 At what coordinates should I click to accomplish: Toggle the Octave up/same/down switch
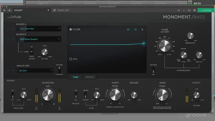tap(32, 51)
